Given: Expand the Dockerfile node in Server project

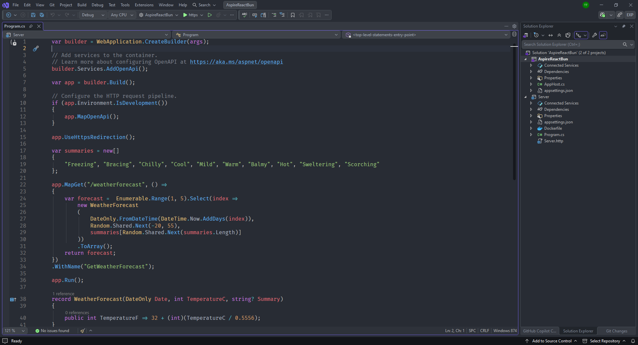Looking at the screenshot, I should point(531,128).
